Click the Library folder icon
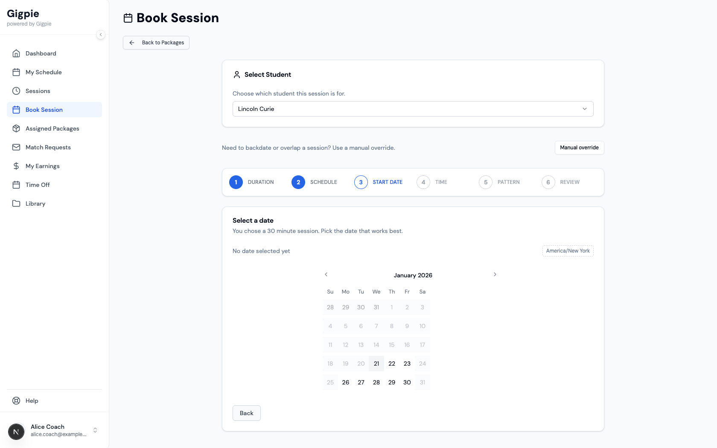 tap(16, 204)
